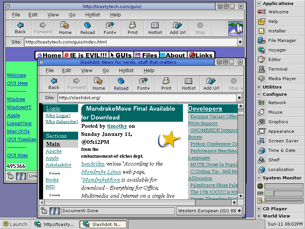
Task: Expand the CD Player group
Action: (x=259, y=209)
